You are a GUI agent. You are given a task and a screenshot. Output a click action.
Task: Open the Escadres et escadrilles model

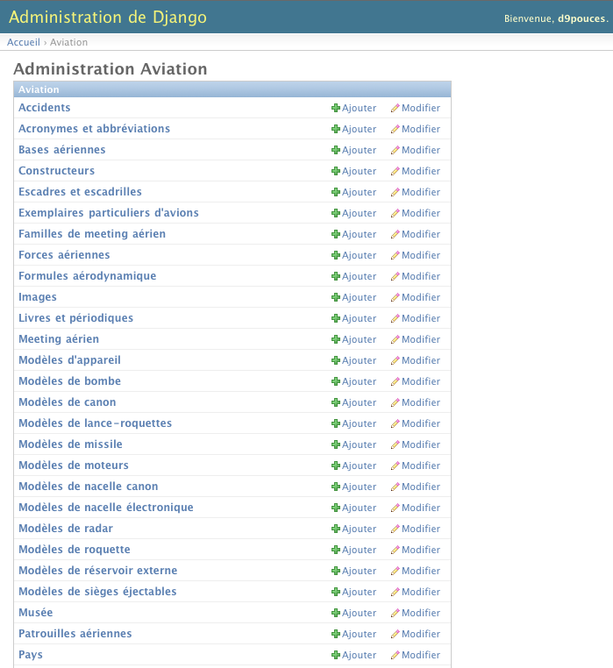[80, 192]
